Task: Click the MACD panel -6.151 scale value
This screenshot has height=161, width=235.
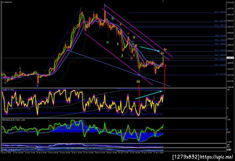Action: pos(229,142)
